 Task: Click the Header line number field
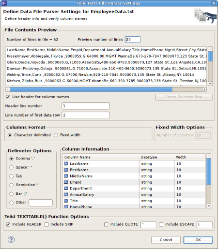coord(86,106)
